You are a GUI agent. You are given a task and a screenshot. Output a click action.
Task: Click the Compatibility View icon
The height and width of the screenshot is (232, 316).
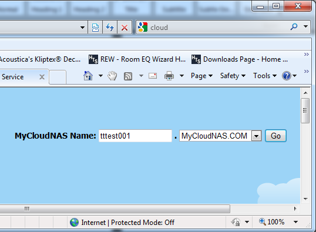coord(95,27)
